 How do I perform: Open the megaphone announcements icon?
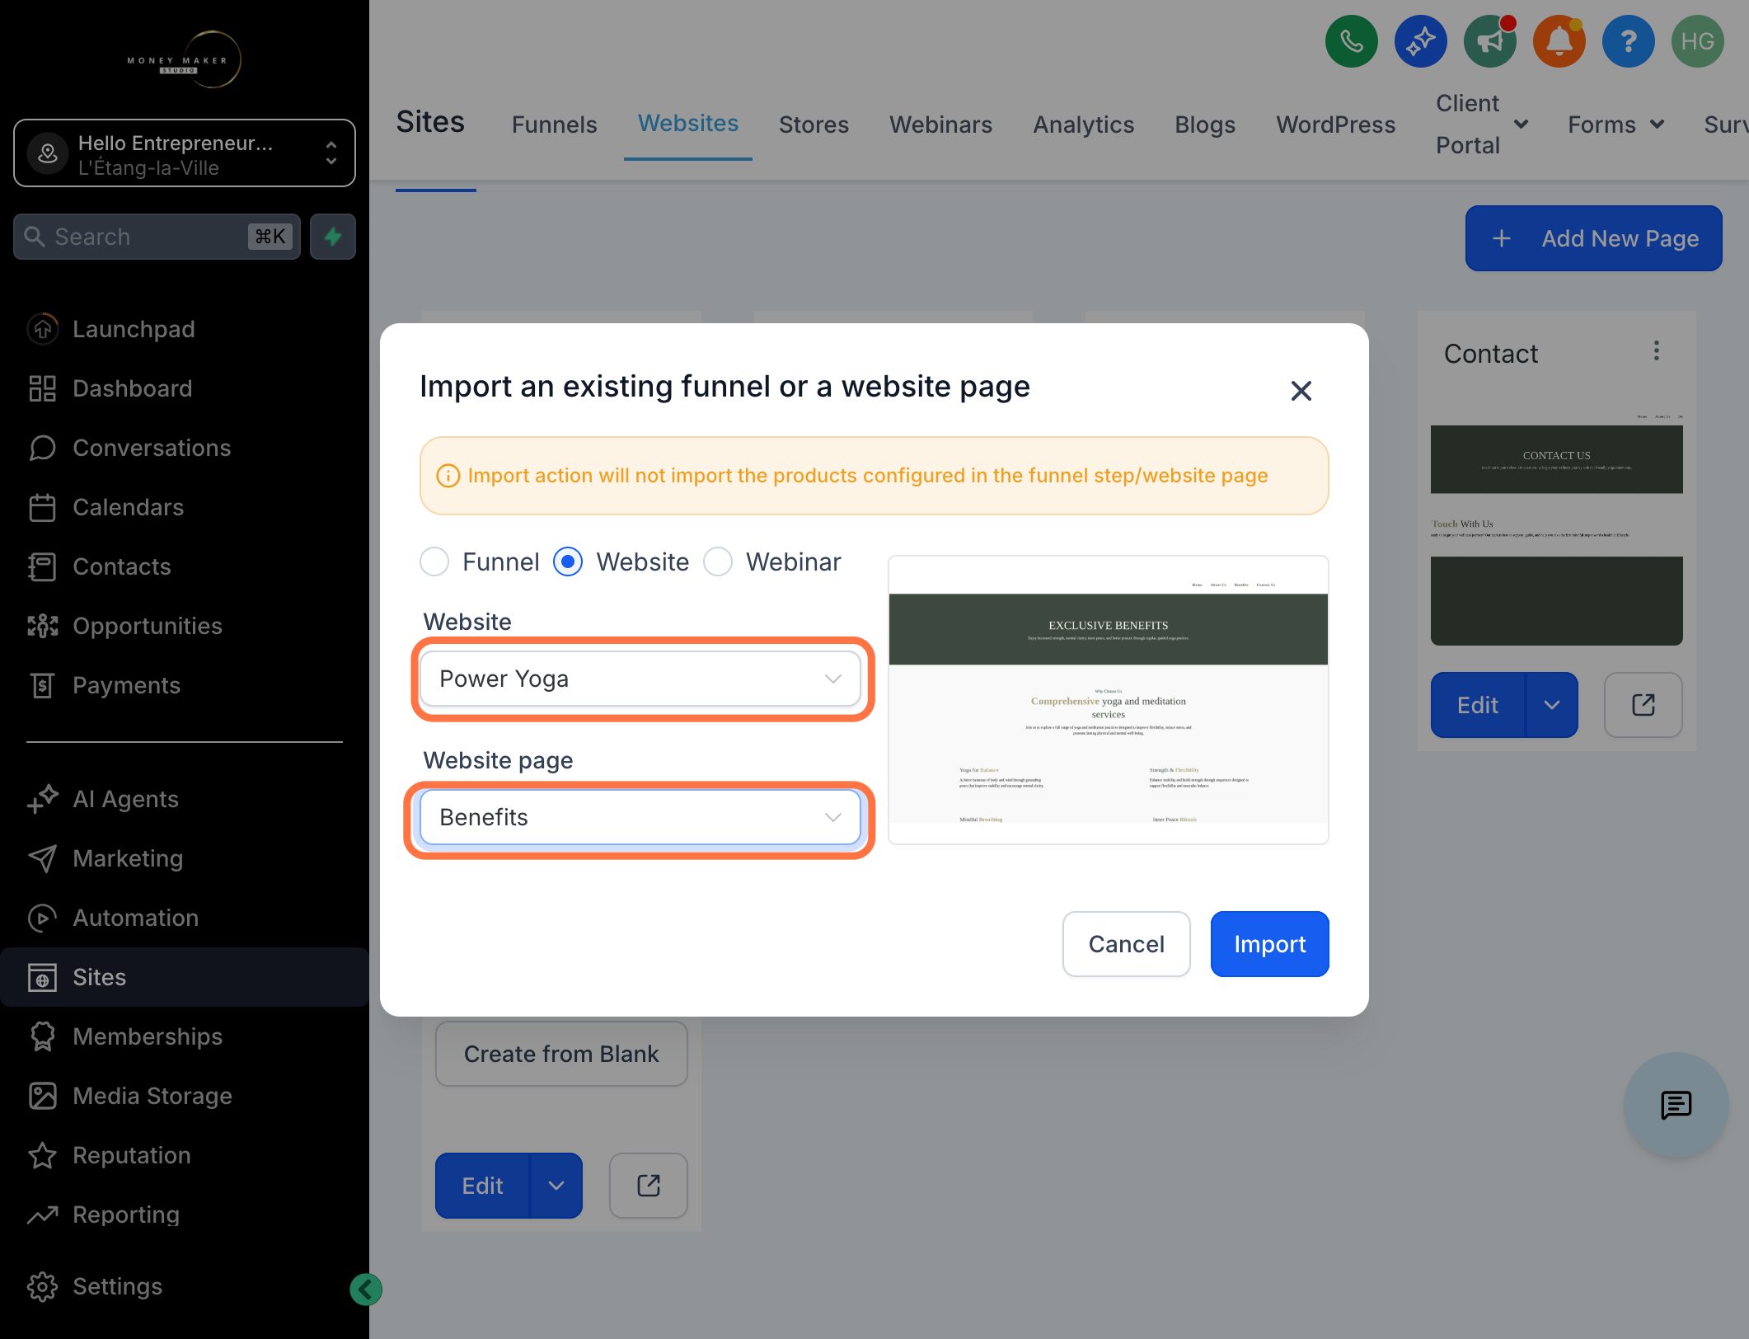(1489, 41)
